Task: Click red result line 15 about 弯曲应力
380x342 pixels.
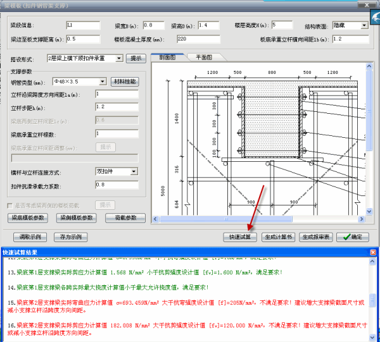Action: pyautogui.click(x=186, y=307)
